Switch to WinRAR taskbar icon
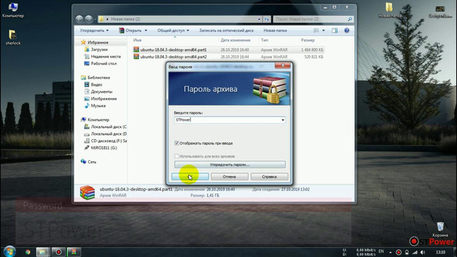 click(x=74, y=252)
